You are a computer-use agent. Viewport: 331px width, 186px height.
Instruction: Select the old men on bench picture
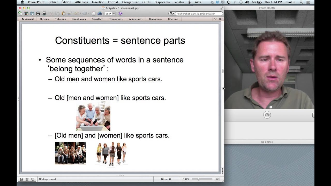pyautogui.click(x=70, y=153)
